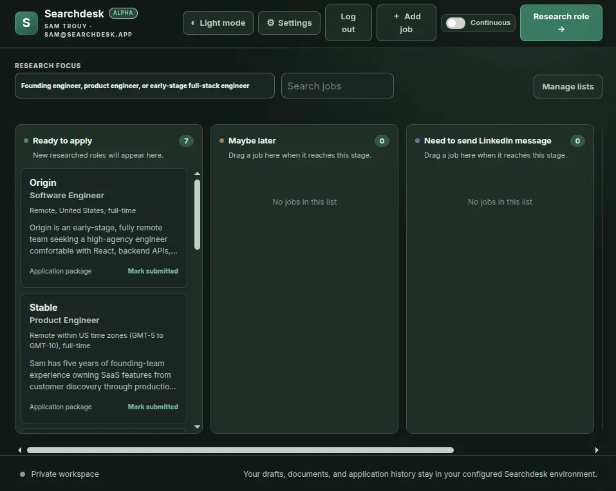Open Manage lists

point(568,86)
